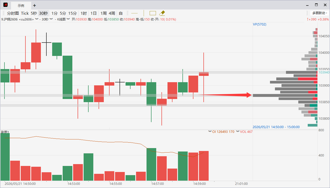
Task: Select the 1时 period
Action: coord(84,13)
